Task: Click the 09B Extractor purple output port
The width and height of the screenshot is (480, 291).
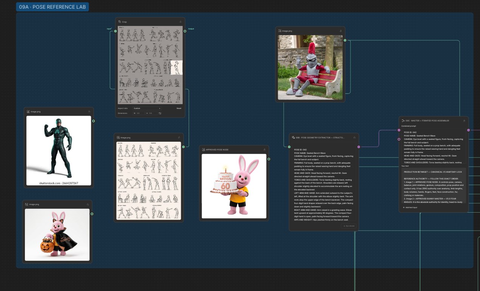Action: pyautogui.click(x=358, y=147)
